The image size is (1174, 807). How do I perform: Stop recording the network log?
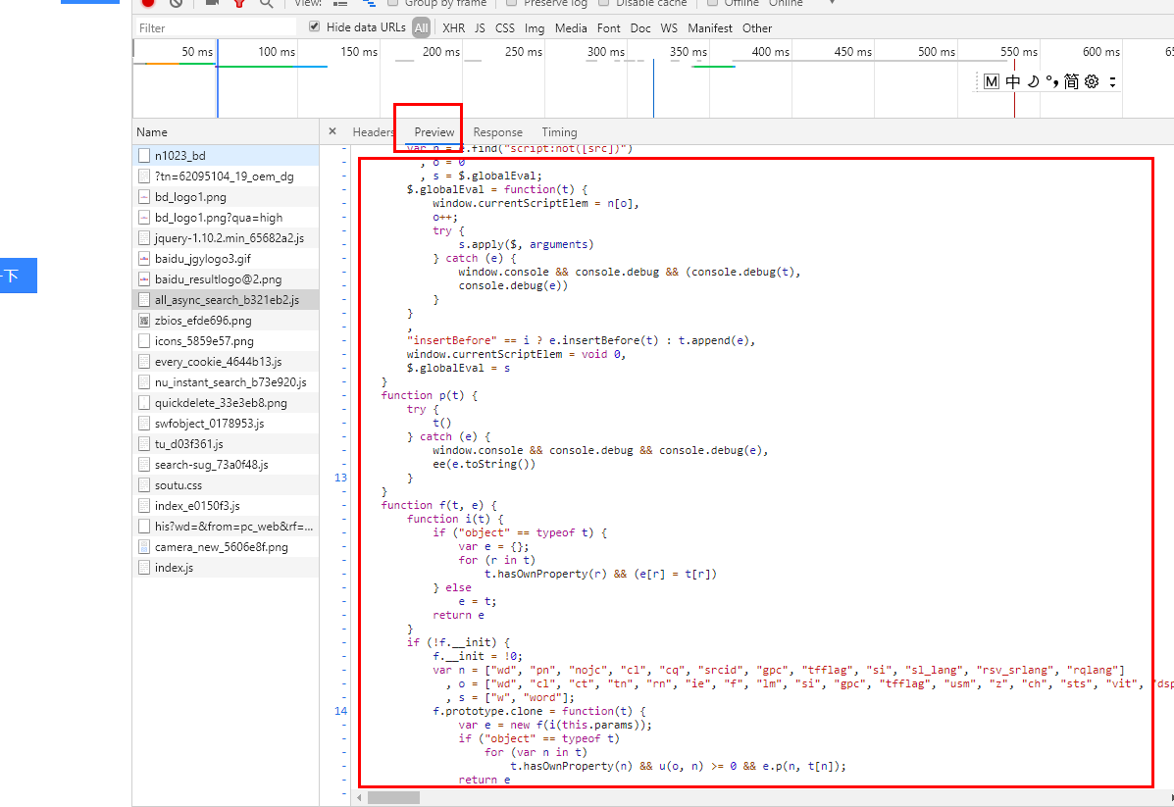point(149,3)
